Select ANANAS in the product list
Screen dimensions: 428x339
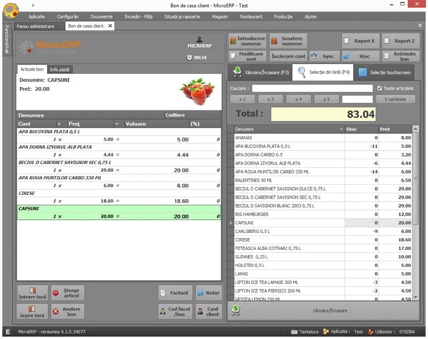coord(323,138)
